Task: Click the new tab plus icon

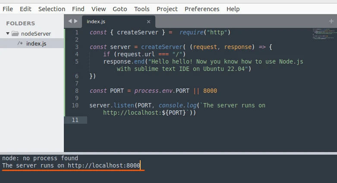Action: point(331,21)
